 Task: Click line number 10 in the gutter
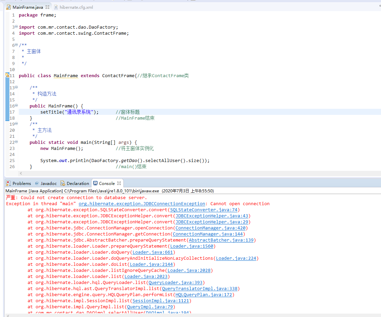pyautogui.click(x=12, y=69)
